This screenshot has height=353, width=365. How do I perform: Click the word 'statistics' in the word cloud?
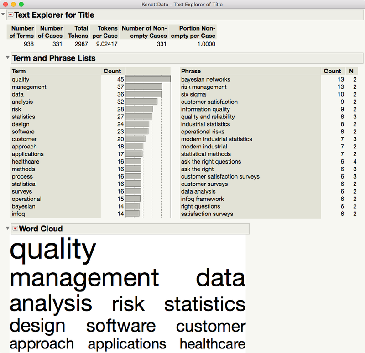coord(204,304)
